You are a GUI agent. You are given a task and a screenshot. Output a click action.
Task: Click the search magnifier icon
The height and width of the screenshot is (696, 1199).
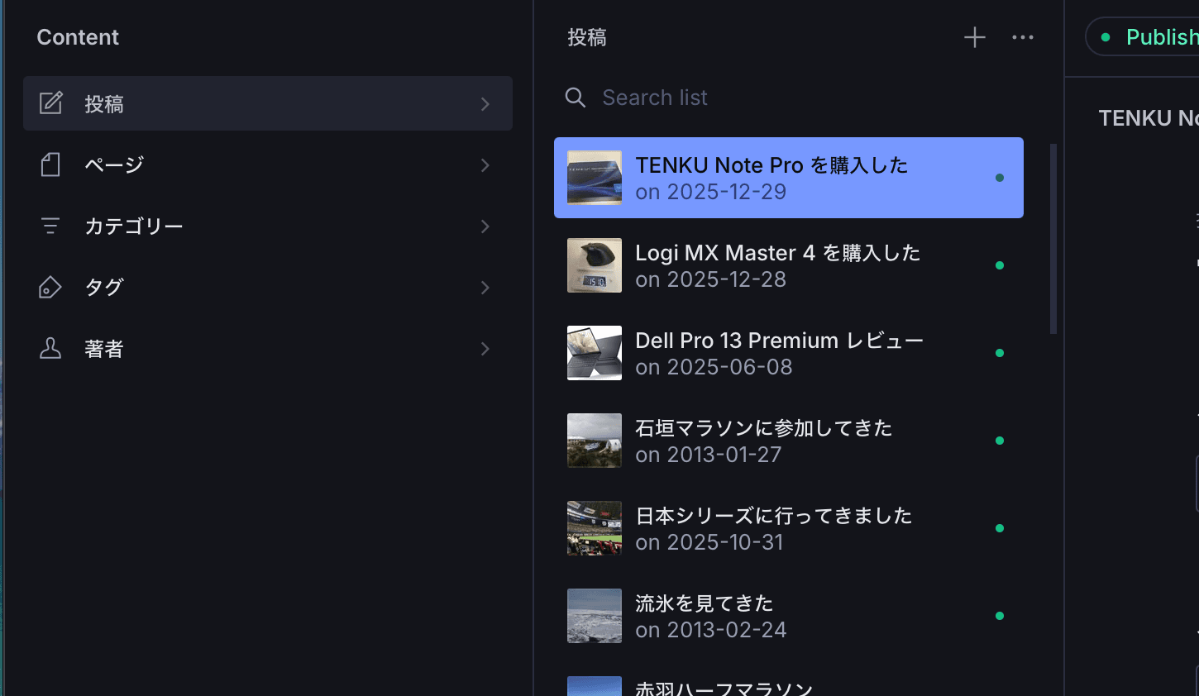(x=576, y=98)
